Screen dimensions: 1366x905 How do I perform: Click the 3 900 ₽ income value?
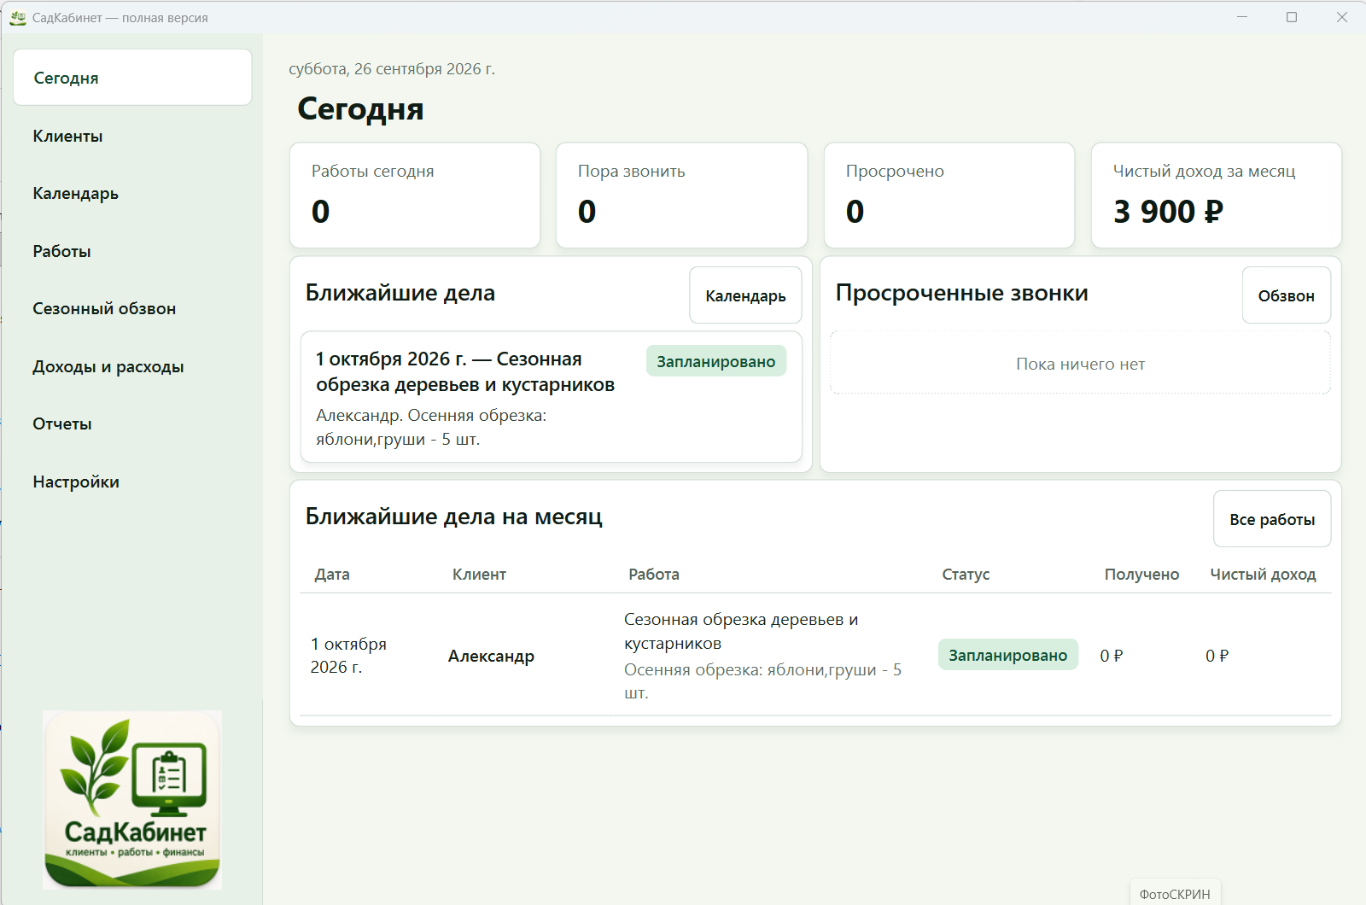point(1168,212)
